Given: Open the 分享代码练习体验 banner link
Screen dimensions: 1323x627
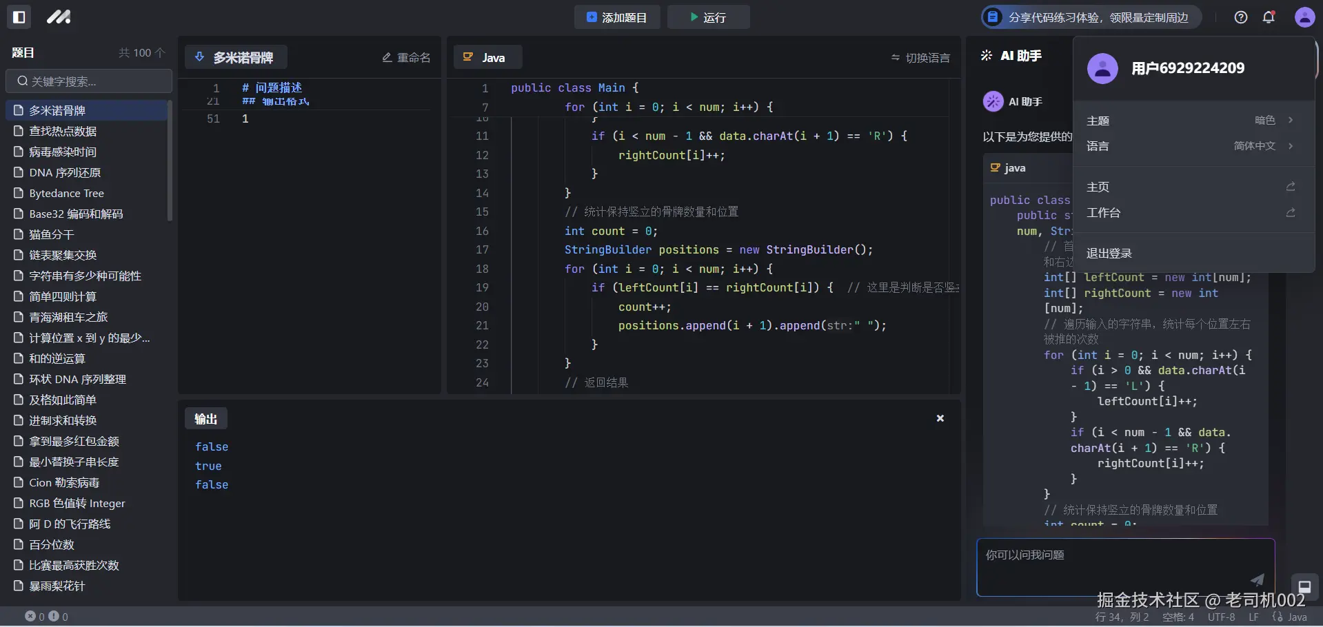Looking at the screenshot, I should click(x=1091, y=17).
